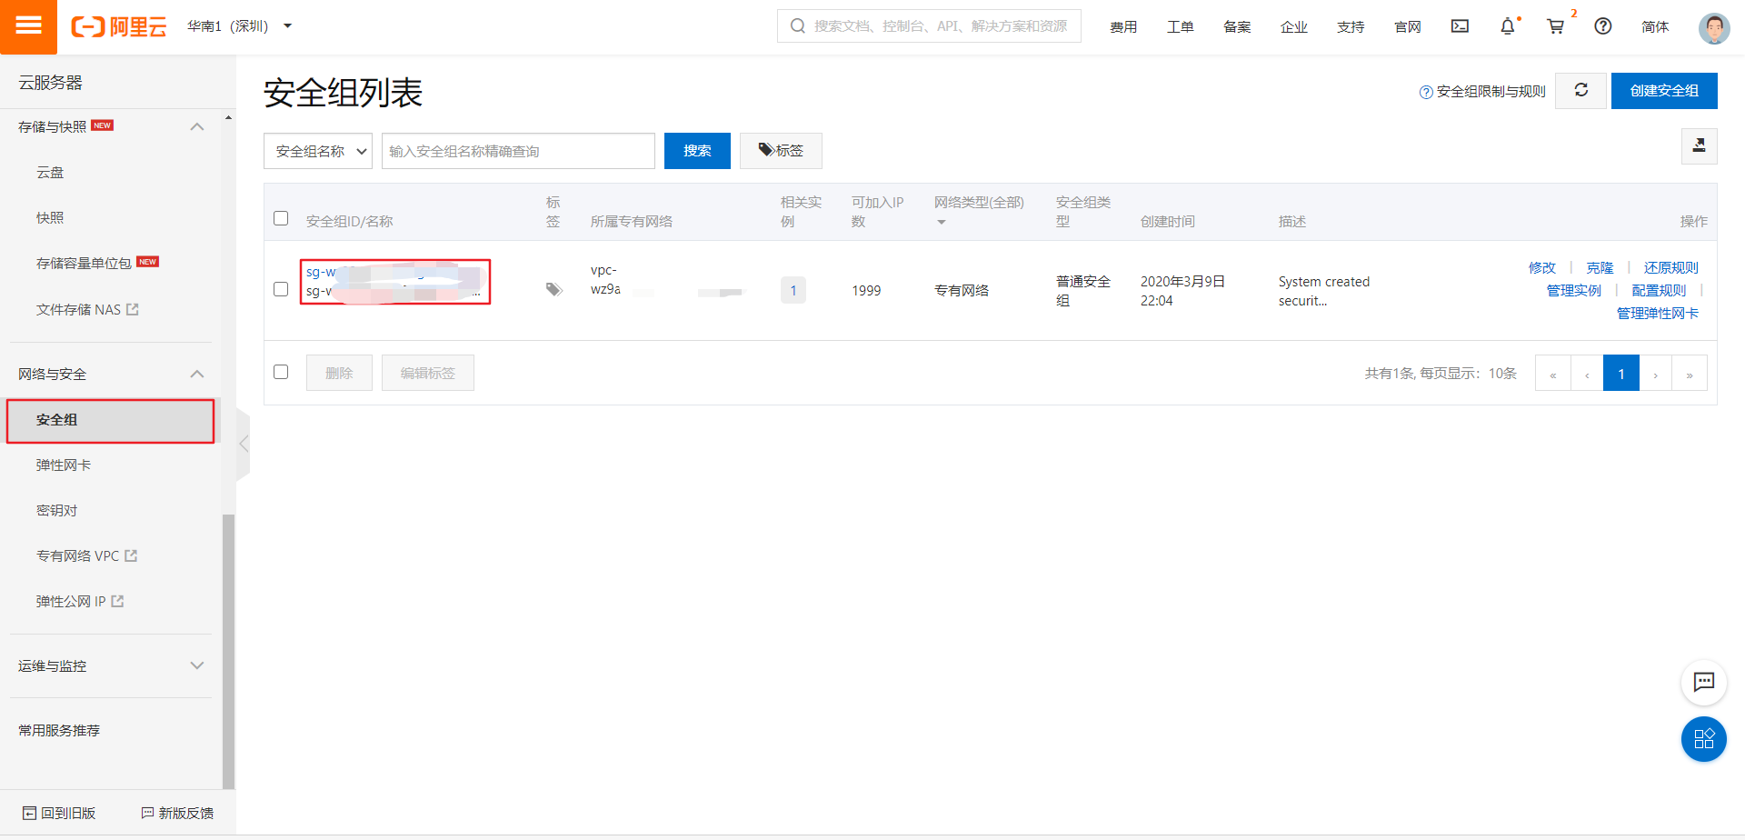Screen dimensions: 1745x840
Task: Open 常用服务推荐 in the sidebar
Action: pos(59,730)
